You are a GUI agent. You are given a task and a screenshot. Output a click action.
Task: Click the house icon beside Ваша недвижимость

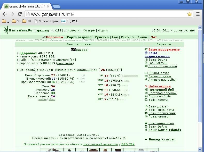pyautogui.click(x=146, y=53)
